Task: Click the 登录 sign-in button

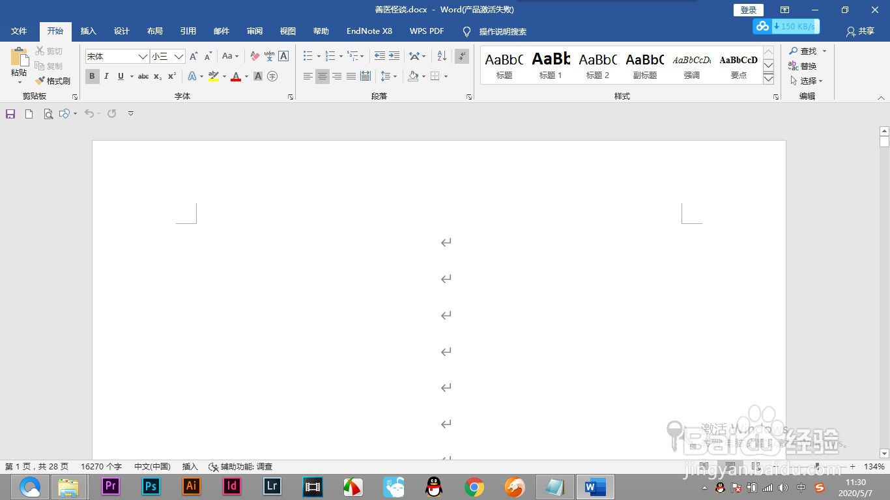Action: [x=749, y=10]
